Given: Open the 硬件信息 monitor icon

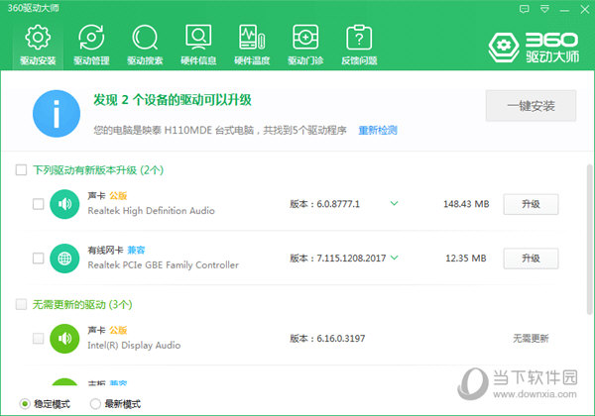Looking at the screenshot, I should (198, 45).
